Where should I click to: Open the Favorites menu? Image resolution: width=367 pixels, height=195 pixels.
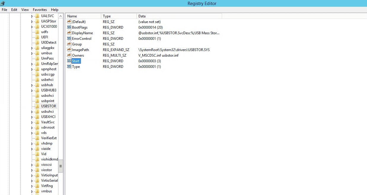click(40, 10)
